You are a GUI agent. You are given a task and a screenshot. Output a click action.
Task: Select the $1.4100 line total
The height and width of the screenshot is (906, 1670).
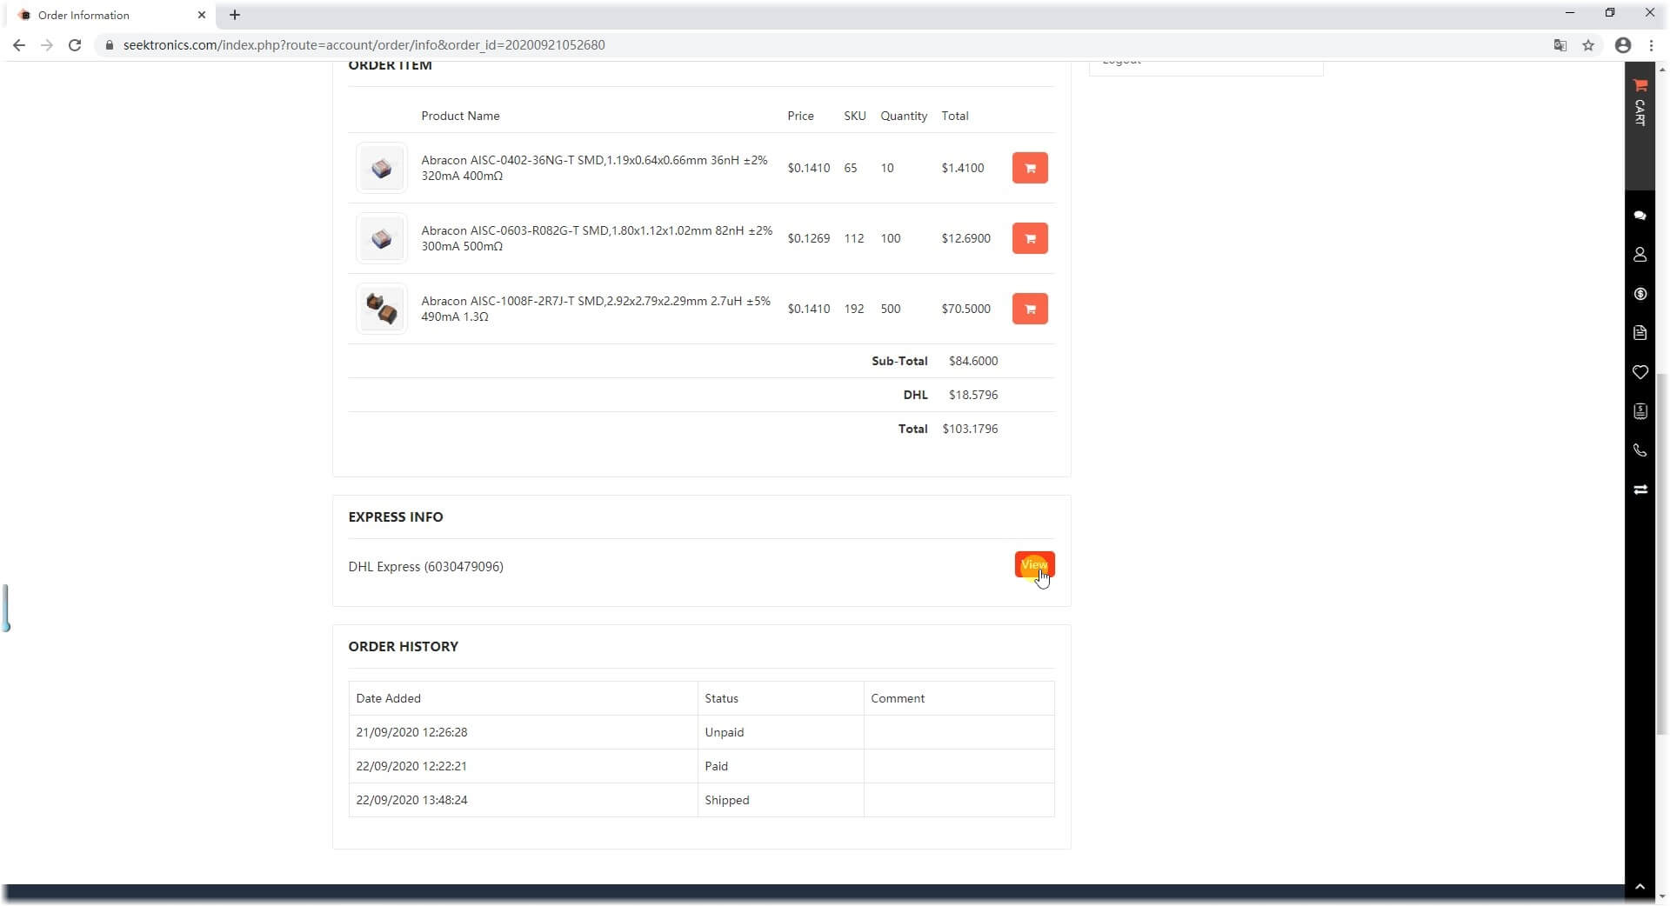[x=962, y=168]
